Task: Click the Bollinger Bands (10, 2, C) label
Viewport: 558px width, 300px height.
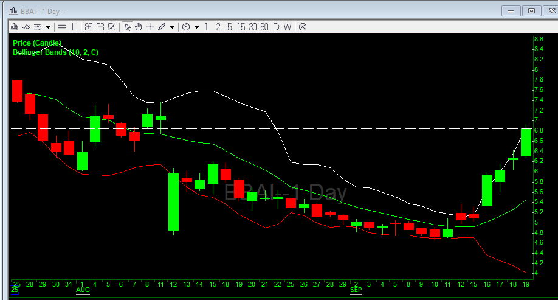Action: [55, 52]
